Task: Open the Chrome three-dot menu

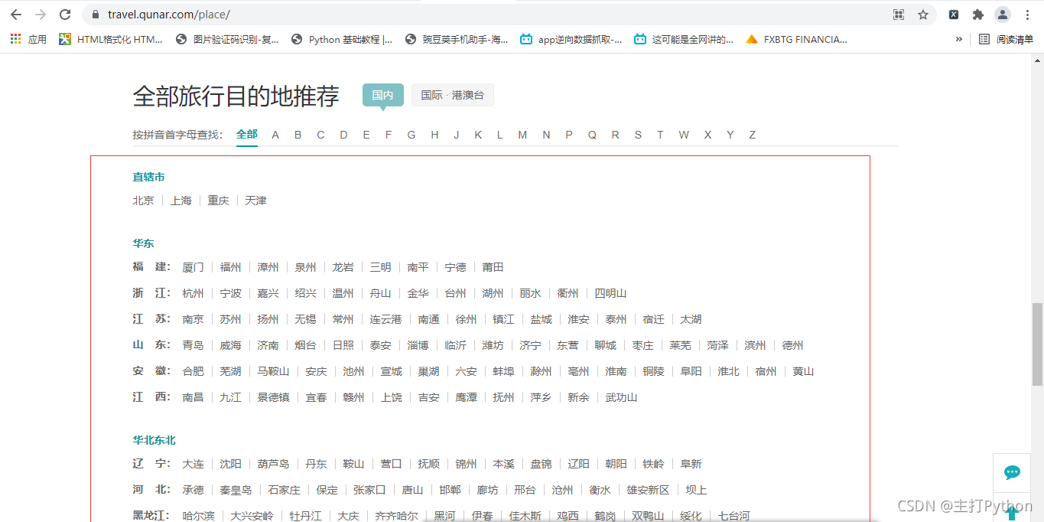Action: [1027, 15]
